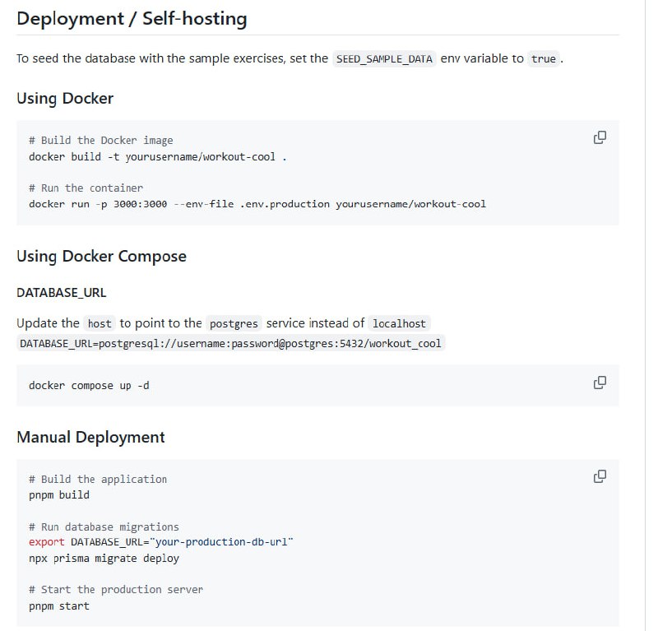Click the localhost inline code word
The height and width of the screenshot is (631, 658).
[x=399, y=323]
